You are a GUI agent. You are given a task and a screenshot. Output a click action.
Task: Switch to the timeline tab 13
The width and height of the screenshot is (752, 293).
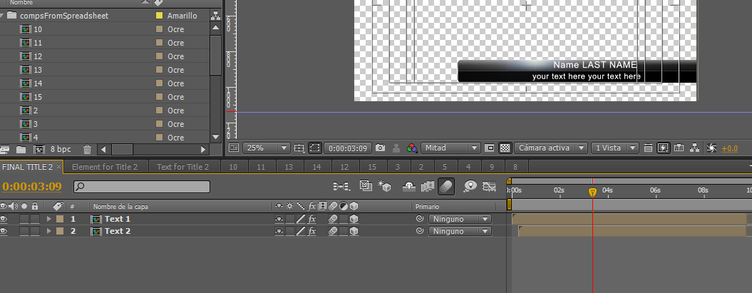pyautogui.click(x=289, y=167)
